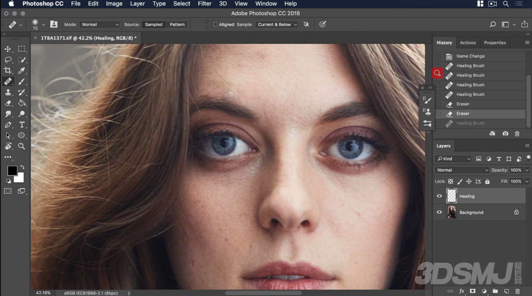Select the Move tool

point(8,49)
